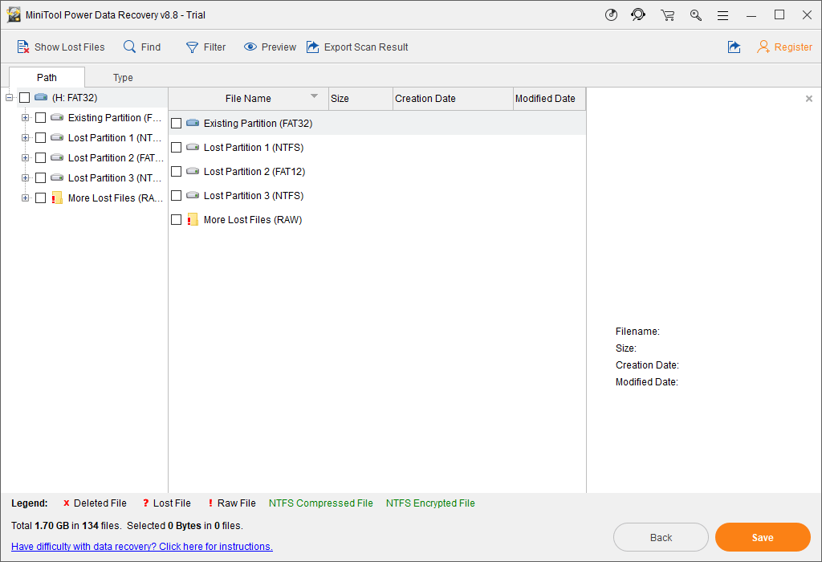Screen dimensions: 822x562
Task: Collapse the H: FAT32 root node
Action: [10, 98]
